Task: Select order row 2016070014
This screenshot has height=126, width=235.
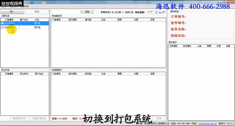Action: (25, 23)
